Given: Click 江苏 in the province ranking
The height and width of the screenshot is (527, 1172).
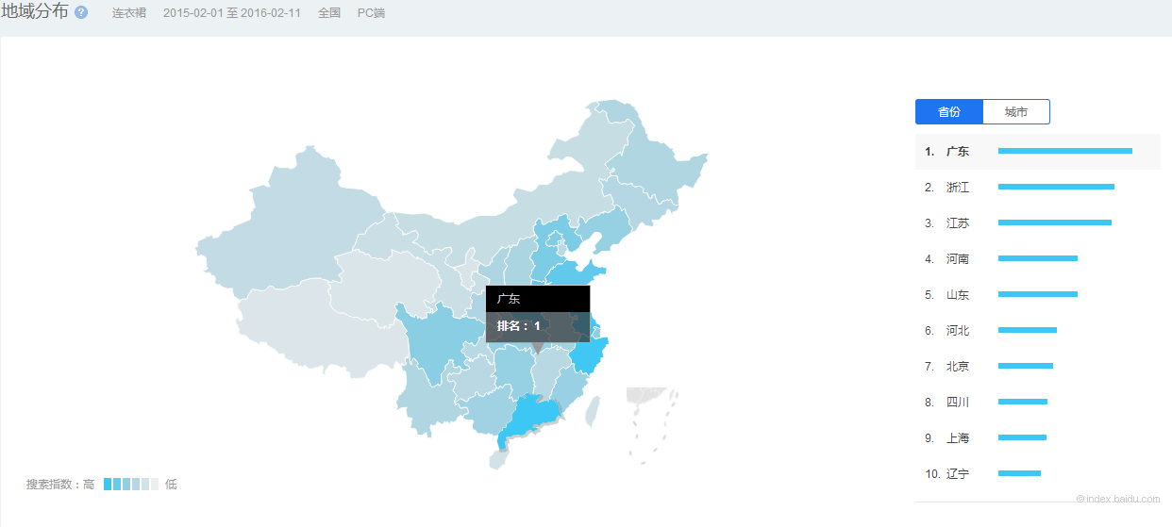Looking at the screenshot, I should [957, 223].
